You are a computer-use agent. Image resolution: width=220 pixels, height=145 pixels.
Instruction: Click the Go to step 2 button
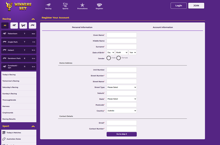tap(122, 134)
